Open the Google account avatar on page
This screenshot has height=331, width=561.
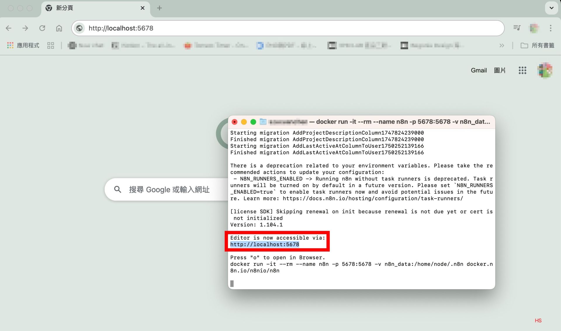click(545, 70)
